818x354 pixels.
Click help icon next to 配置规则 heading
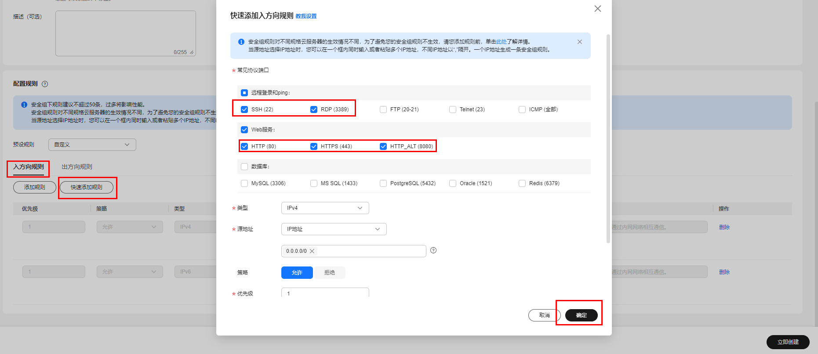(x=45, y=84)
